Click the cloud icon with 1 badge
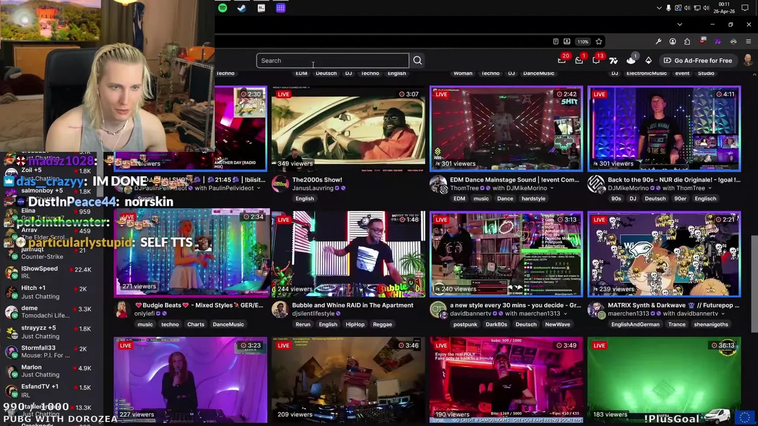The image size is (758, 426). pos(631,59)
